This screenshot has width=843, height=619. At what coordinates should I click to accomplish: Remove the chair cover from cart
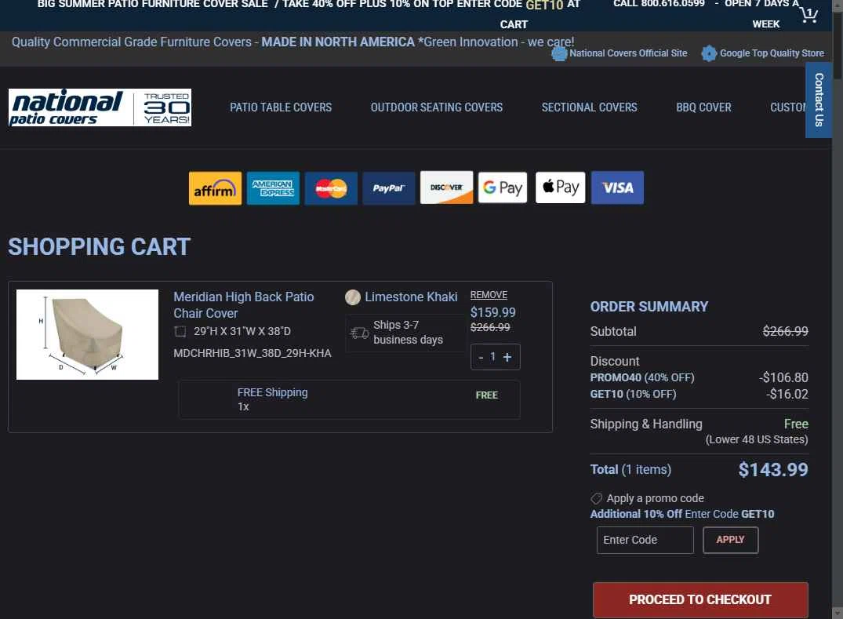point(489,295)
